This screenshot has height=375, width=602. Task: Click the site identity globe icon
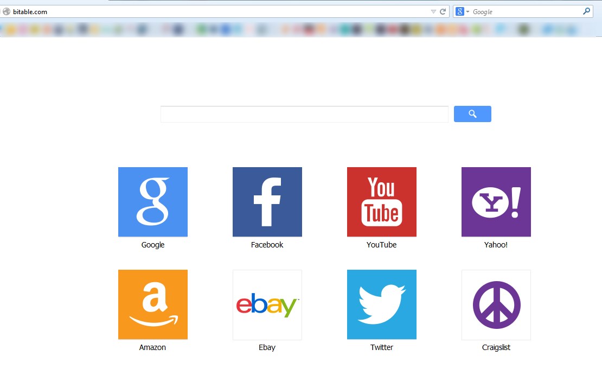[6, 12]
